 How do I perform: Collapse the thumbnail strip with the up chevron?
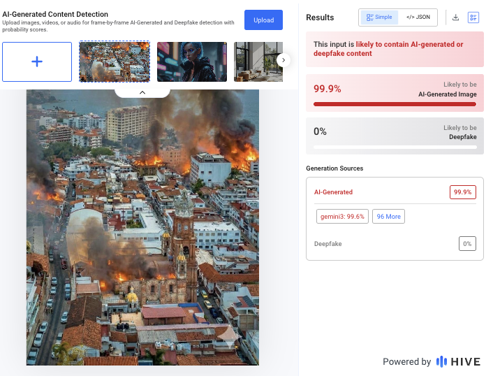[x=142, y=92]
